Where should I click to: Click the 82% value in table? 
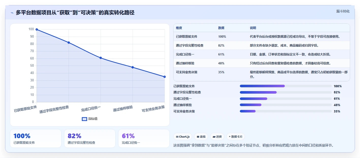[221, 46]
